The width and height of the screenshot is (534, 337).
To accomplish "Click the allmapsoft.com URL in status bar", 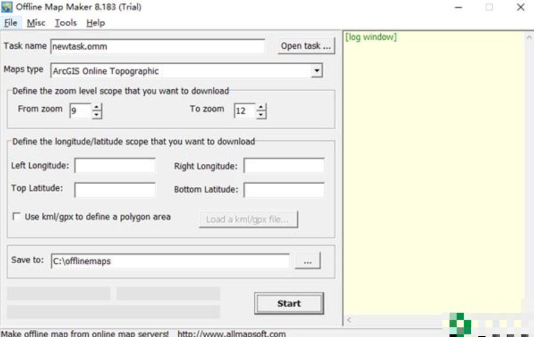I will pyautogui.click(x=232, y=333).
